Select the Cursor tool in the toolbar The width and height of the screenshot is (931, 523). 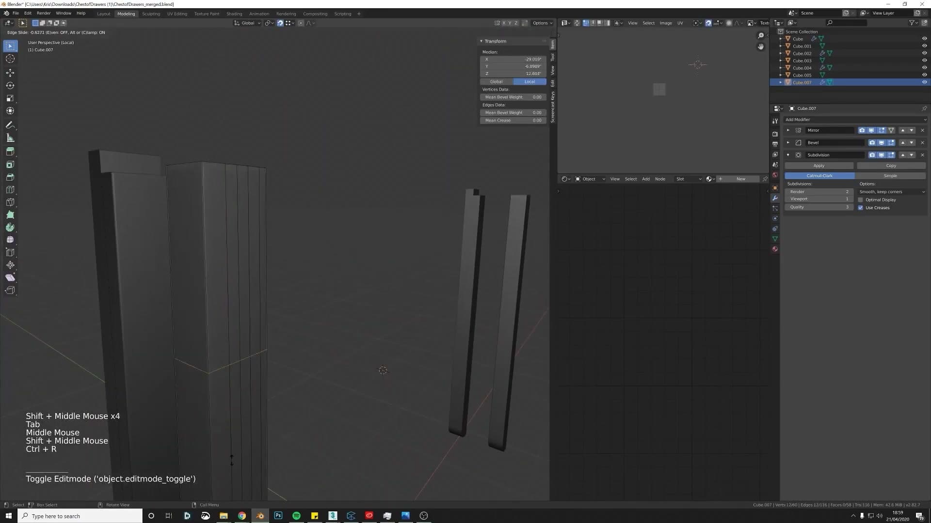click(10, 59)
